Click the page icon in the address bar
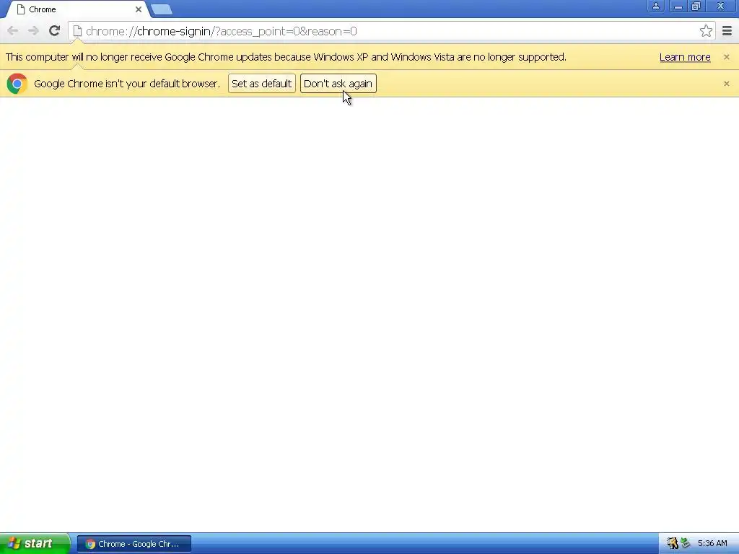 coord(78,31)
